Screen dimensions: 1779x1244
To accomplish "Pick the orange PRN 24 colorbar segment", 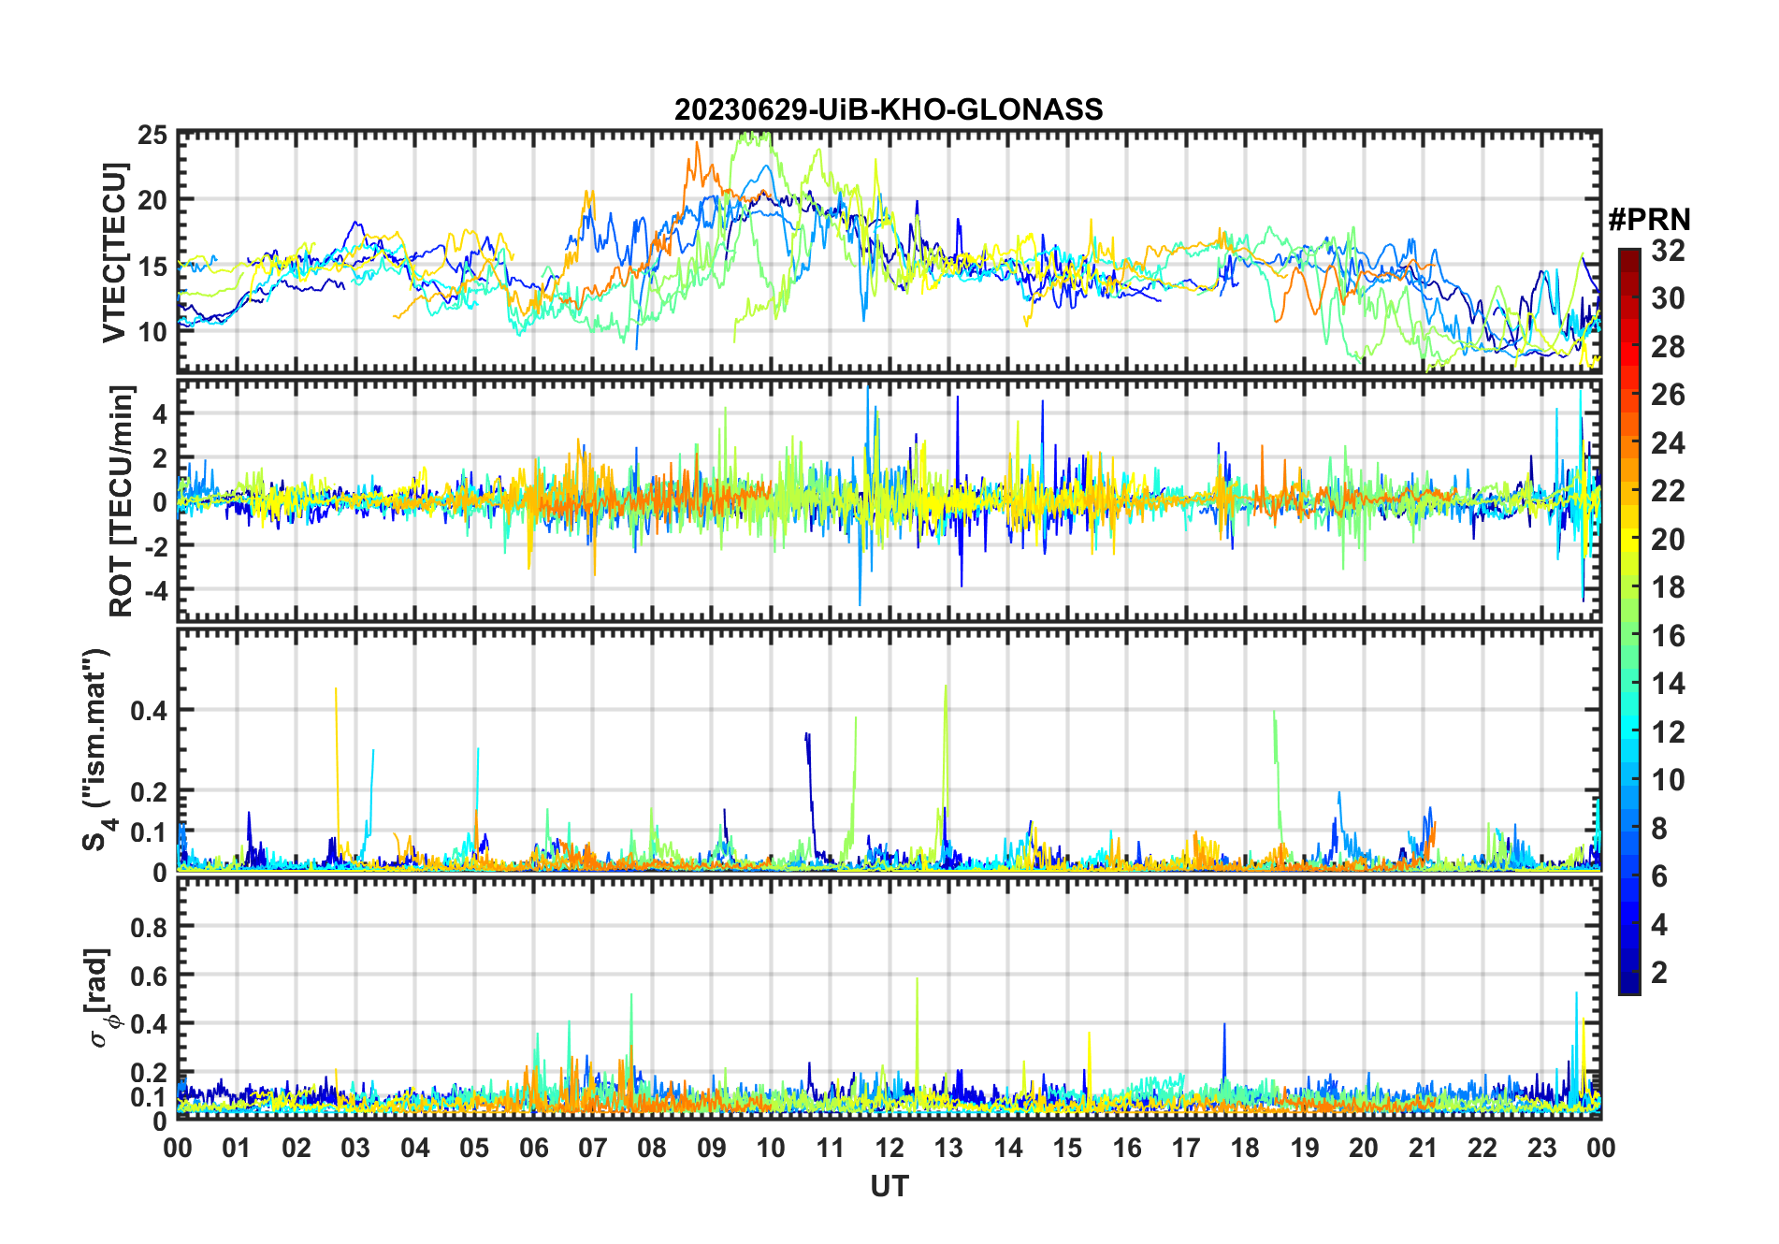I will (1628, 442).
